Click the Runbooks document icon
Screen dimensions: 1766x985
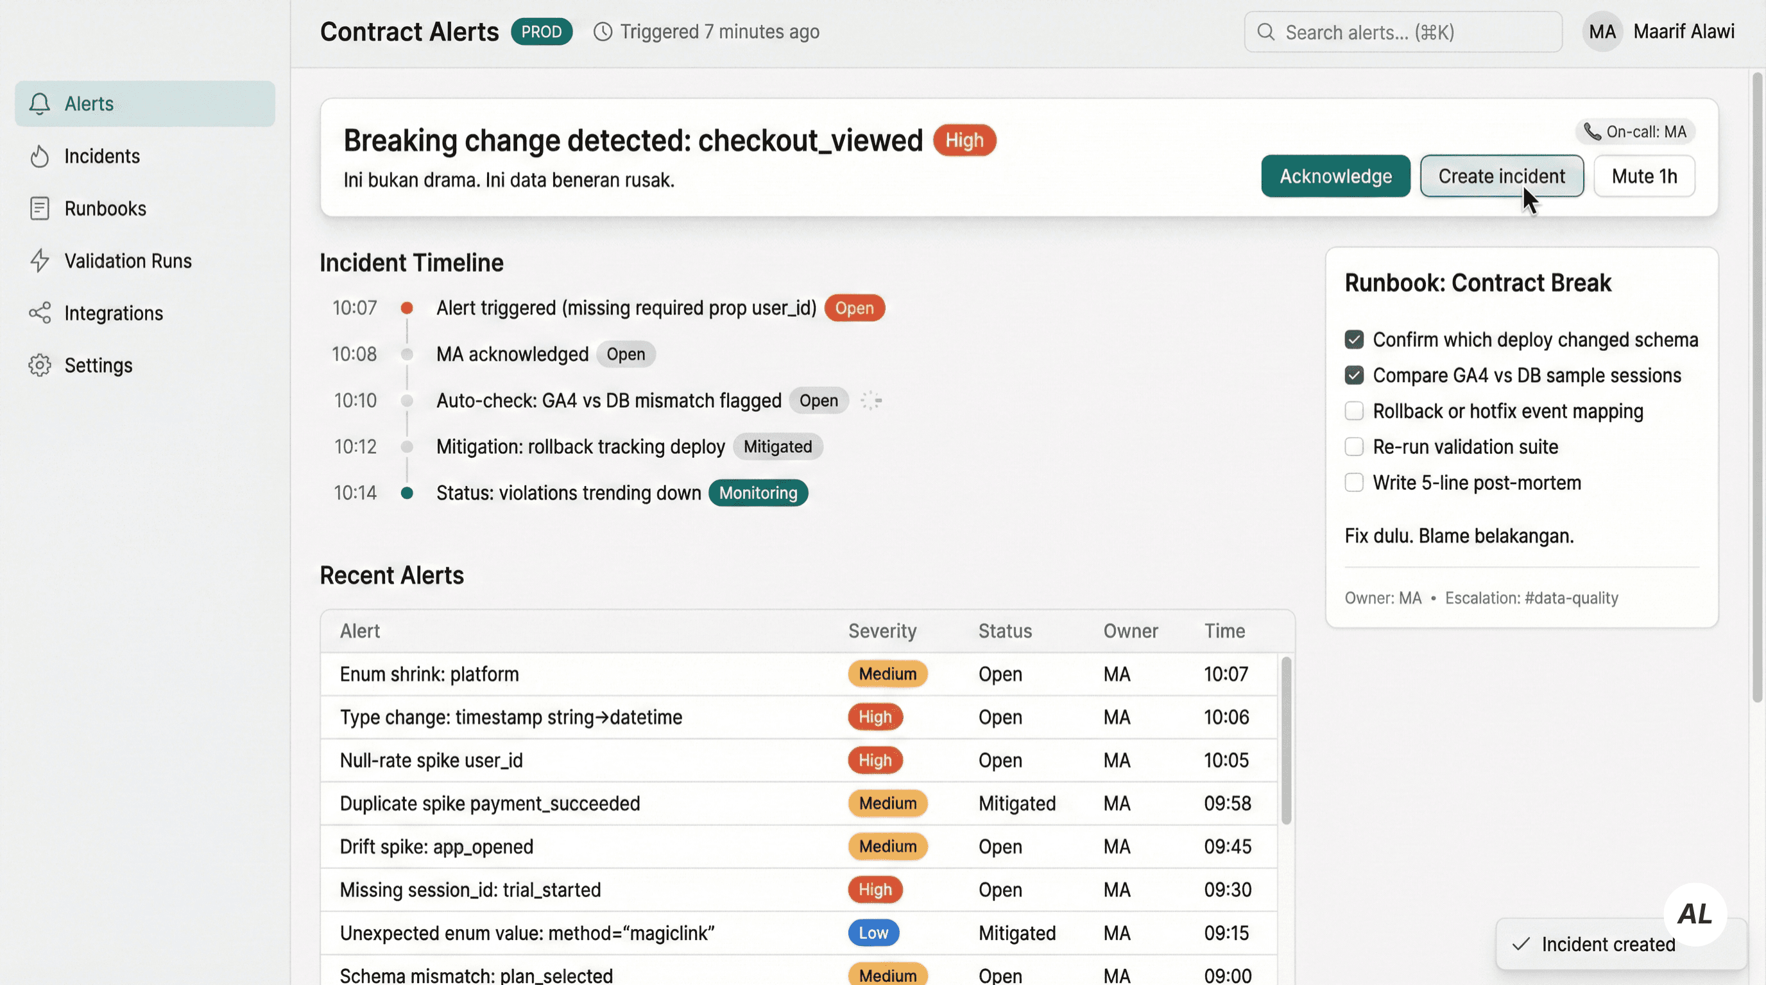click(x=40, y=208)
